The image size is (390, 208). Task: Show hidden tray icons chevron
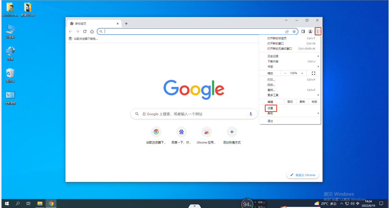pyautogui.click(x=342, y=203)
